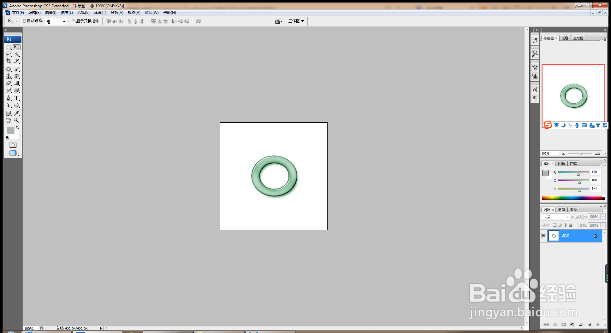The image size is (611, 333).
Task: Delete layer trash button
Action: [598, 324]
